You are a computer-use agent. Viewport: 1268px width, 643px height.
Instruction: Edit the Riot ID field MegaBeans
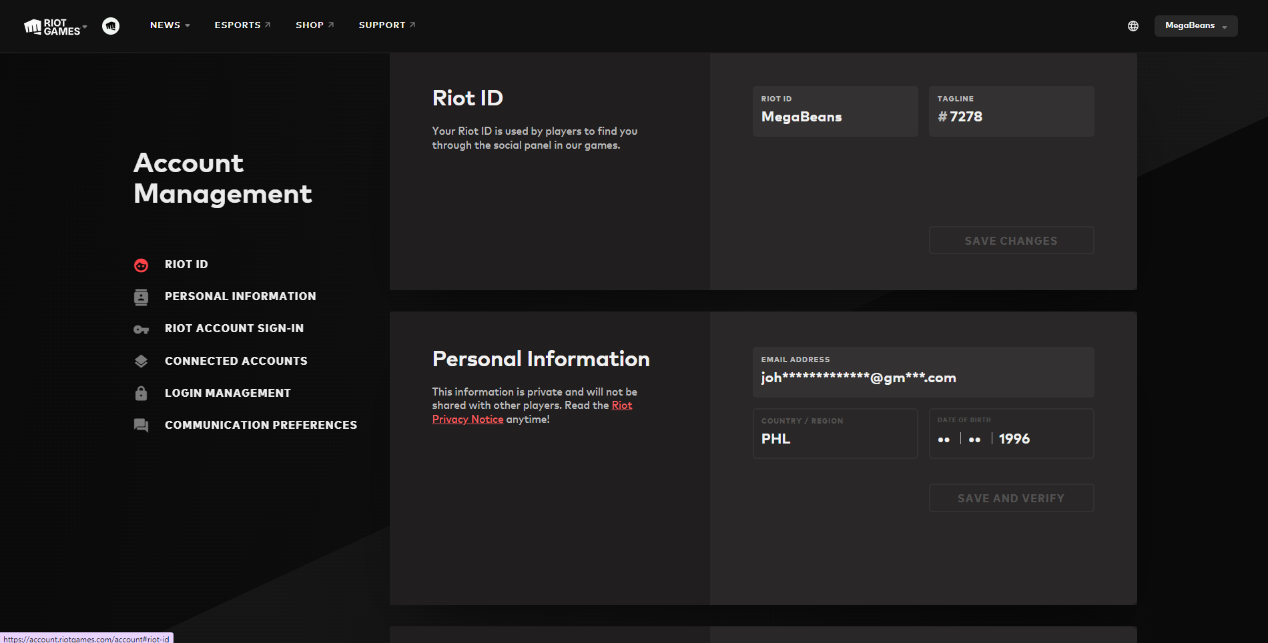836,111
